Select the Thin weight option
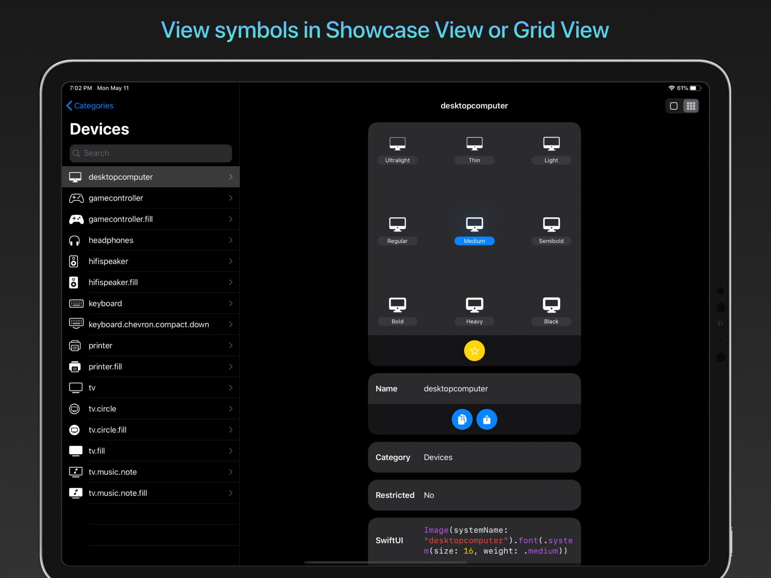The width and height of the screenshot is (771, 578). pyautogui.click(x=474, y=160)
